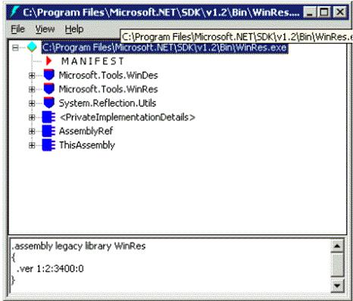Collapse the WinRes.exe root node

(x=15, y=48)
